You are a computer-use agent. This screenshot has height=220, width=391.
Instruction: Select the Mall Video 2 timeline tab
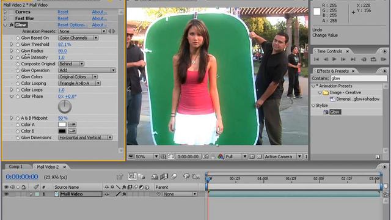(x=48, y=167)
